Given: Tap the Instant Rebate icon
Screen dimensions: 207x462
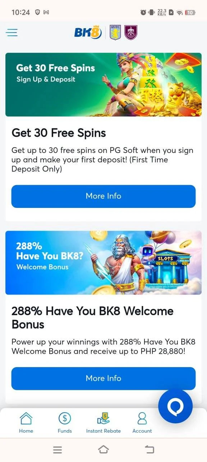Looking at the screenshot, I should [x=103, y=418].
